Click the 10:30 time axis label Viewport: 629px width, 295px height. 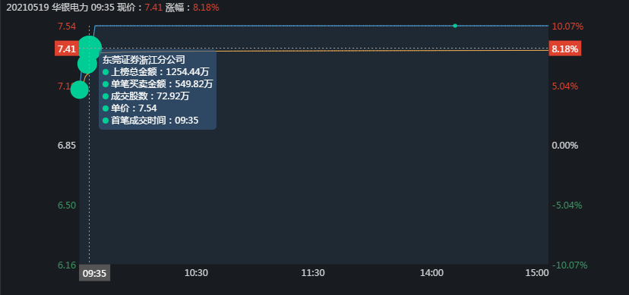click(196, 273)
